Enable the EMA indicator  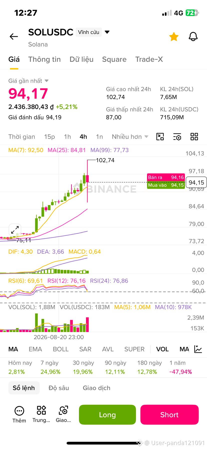click(35, 349)
